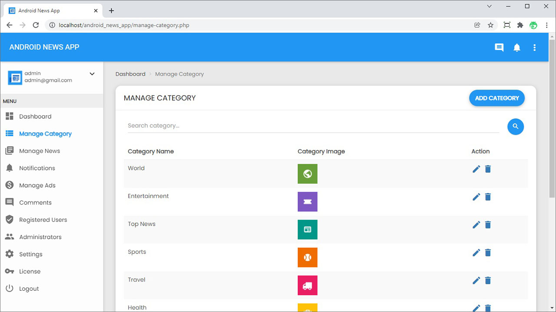Select Manage Category in the sidebar menu
This screenshot has height=312, width=556.
[x=45, y=133]
